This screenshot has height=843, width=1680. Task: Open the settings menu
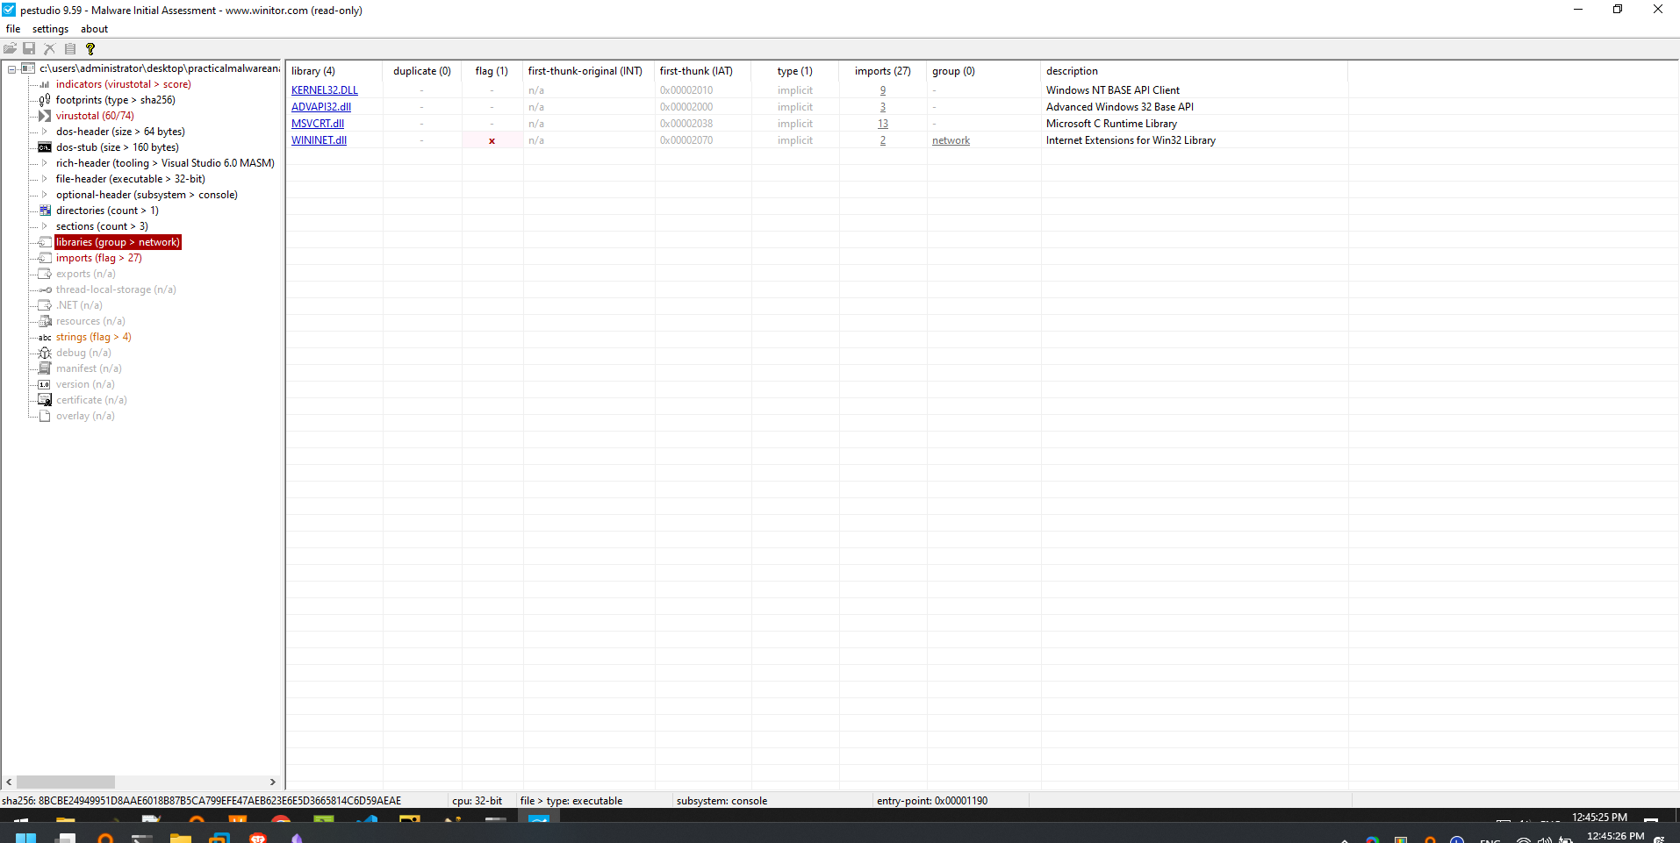click(50, 29)
